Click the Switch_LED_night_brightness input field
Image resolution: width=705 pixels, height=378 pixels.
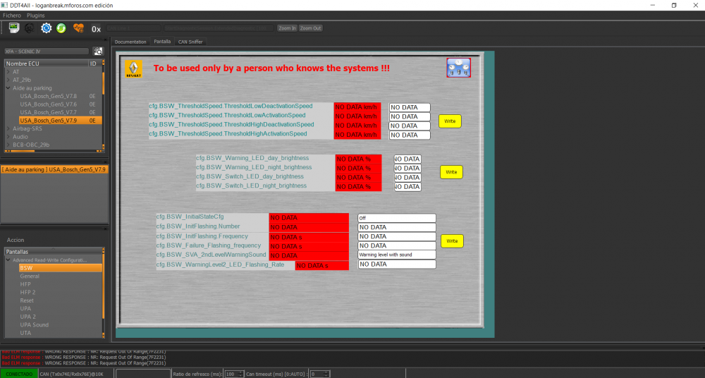click(x=407, y=187)
